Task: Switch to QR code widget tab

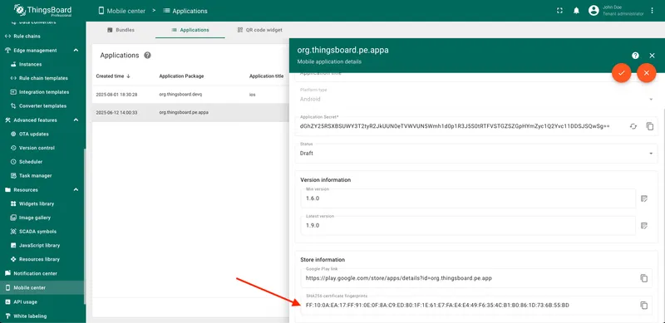Action: [x=259, y=30]
